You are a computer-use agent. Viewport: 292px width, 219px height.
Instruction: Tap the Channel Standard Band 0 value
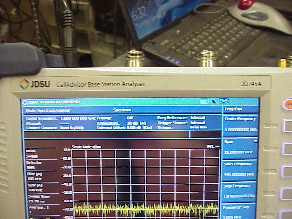point(72,128)
